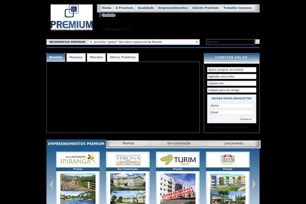The width and height of the screenshot is (306, 204).
Task: Click the search magnifier icon
Action: click(257, 42)
